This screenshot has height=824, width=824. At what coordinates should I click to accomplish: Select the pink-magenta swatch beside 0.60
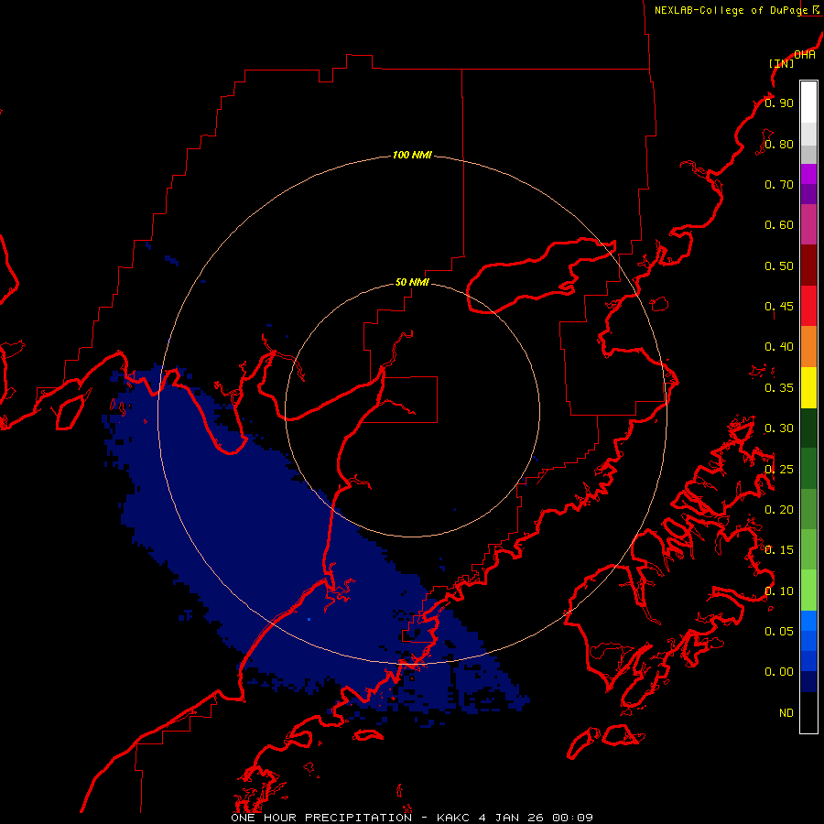(808, 224)
